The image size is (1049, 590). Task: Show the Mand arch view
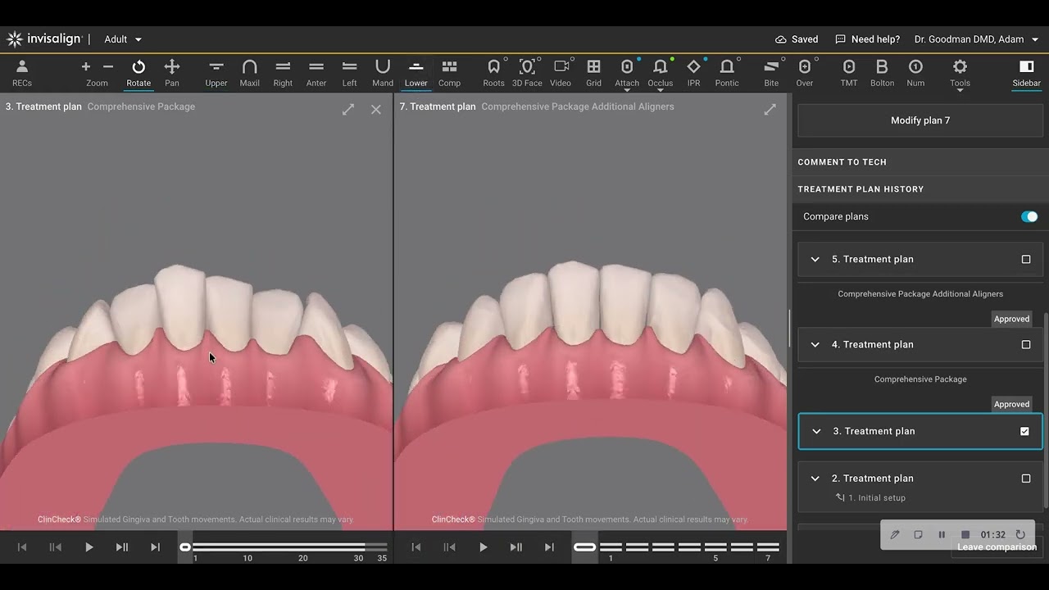pos(383,73)
